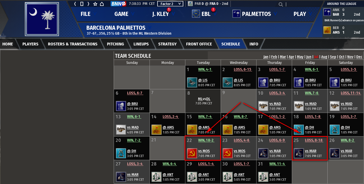Screen dimensions: 364x184
Task: Open the LOSS, 11-14 result on July 12
Action: 351,93
